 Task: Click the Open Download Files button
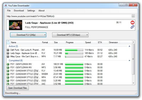[18, 88]
